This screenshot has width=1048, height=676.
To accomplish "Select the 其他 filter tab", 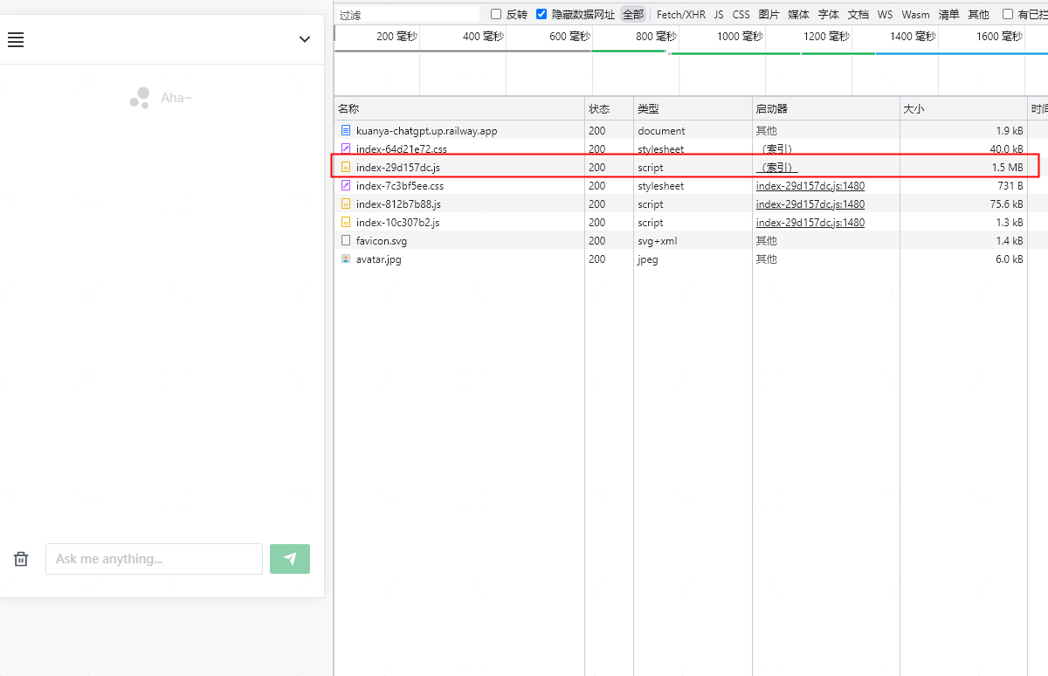I will coord(979,15).
